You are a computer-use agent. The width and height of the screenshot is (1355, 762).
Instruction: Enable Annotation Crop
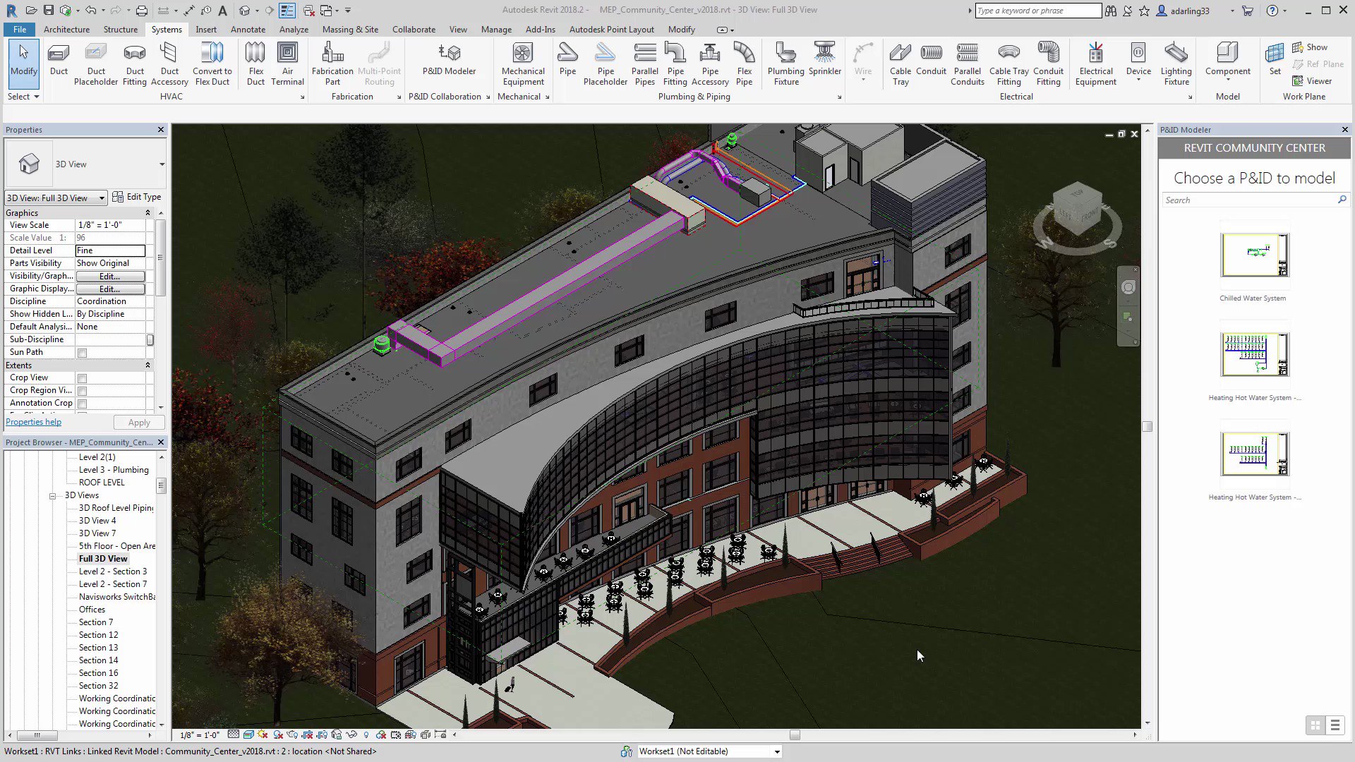[82, 404]
